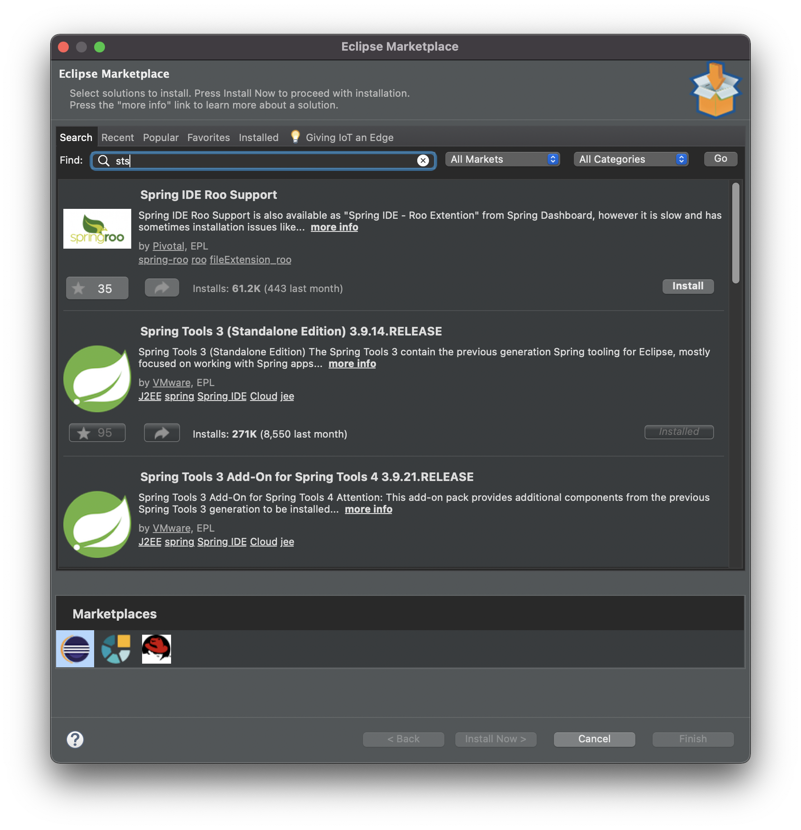
Task: Favorite Spring Tools 3 Standalone (95 stars)
Action: tap(97, 433)
